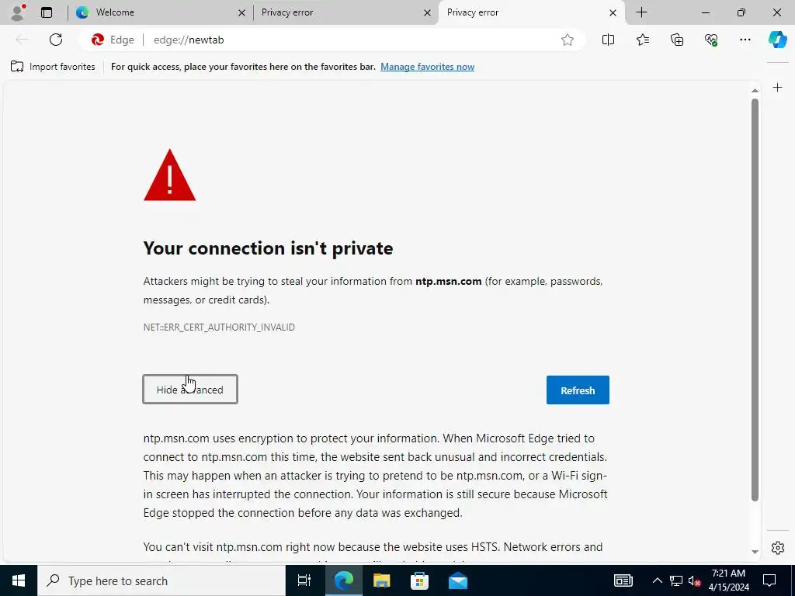Screen dimensions: 795x596
Task: Open Browser essentials heart icon
Action: [711, 40]
